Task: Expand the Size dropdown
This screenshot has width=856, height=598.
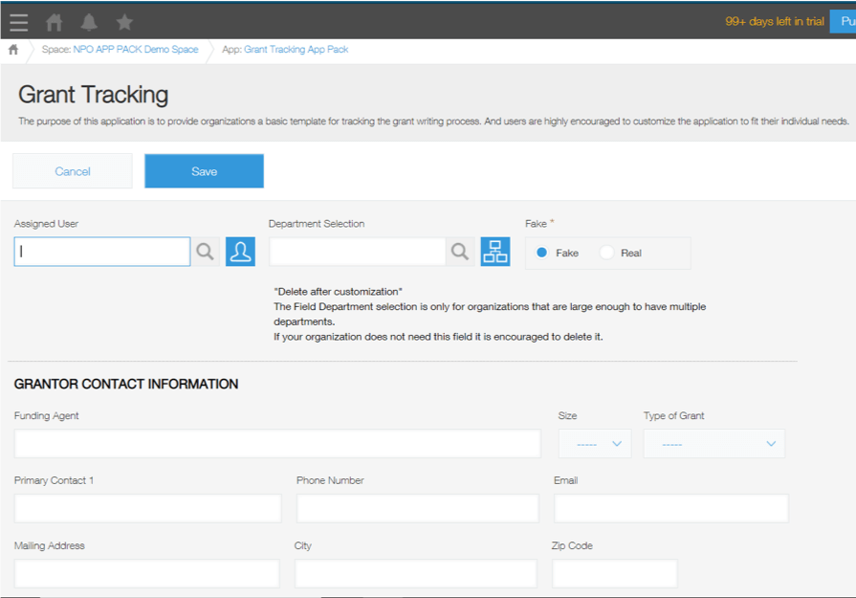Action: (595, 443)
